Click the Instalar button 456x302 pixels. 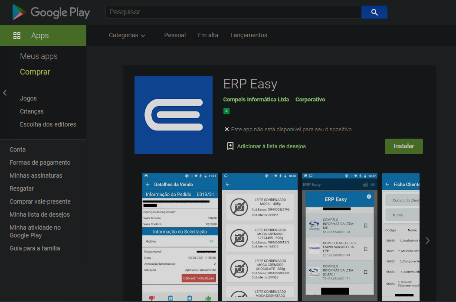click(x=404, y=146)
